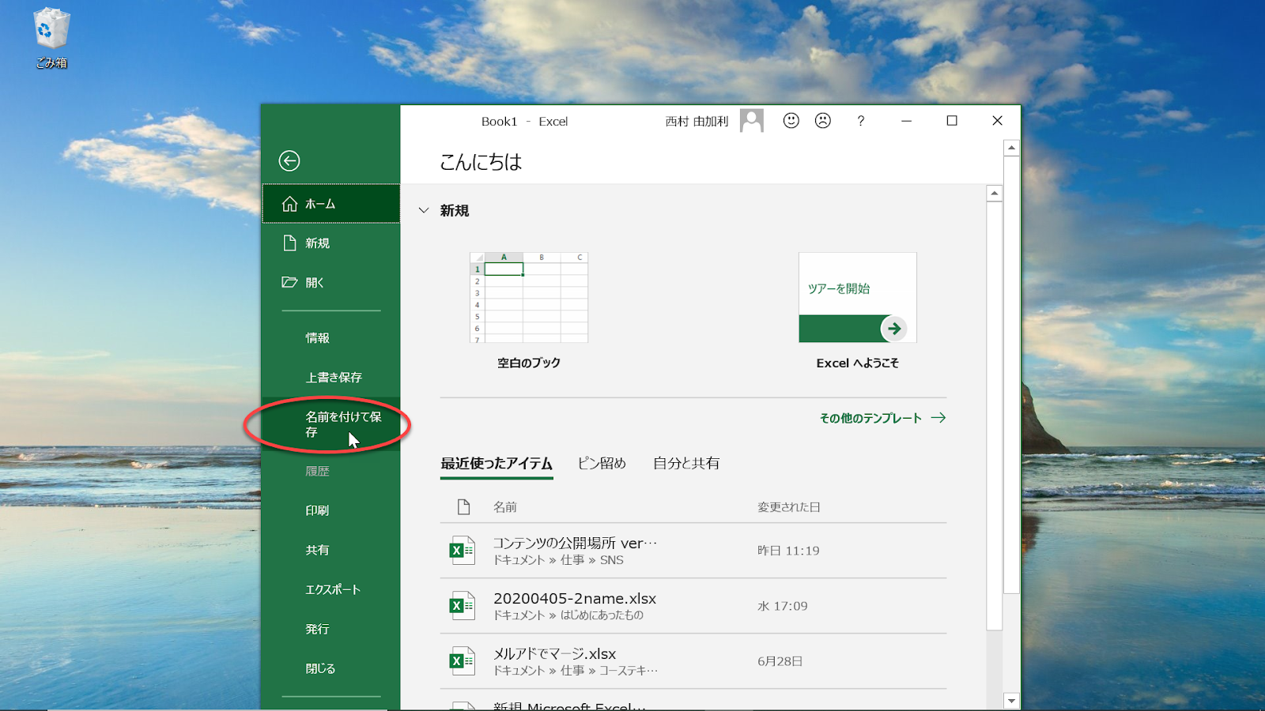
Task: Open the Recycle Bin (ごみ箱) on desktop
Action: click(51, 38)
